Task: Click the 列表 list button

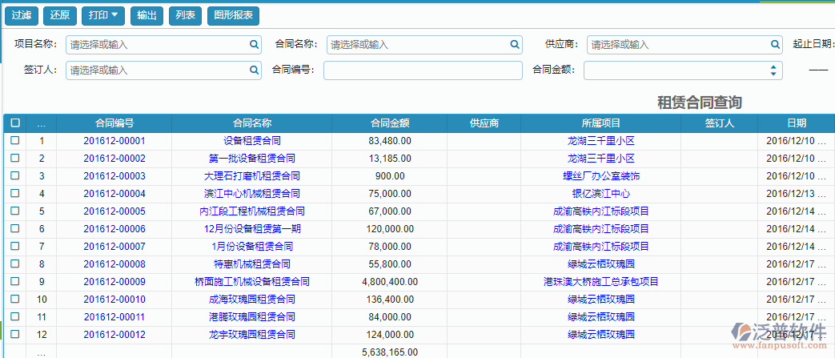Action: tap(185, 16)
